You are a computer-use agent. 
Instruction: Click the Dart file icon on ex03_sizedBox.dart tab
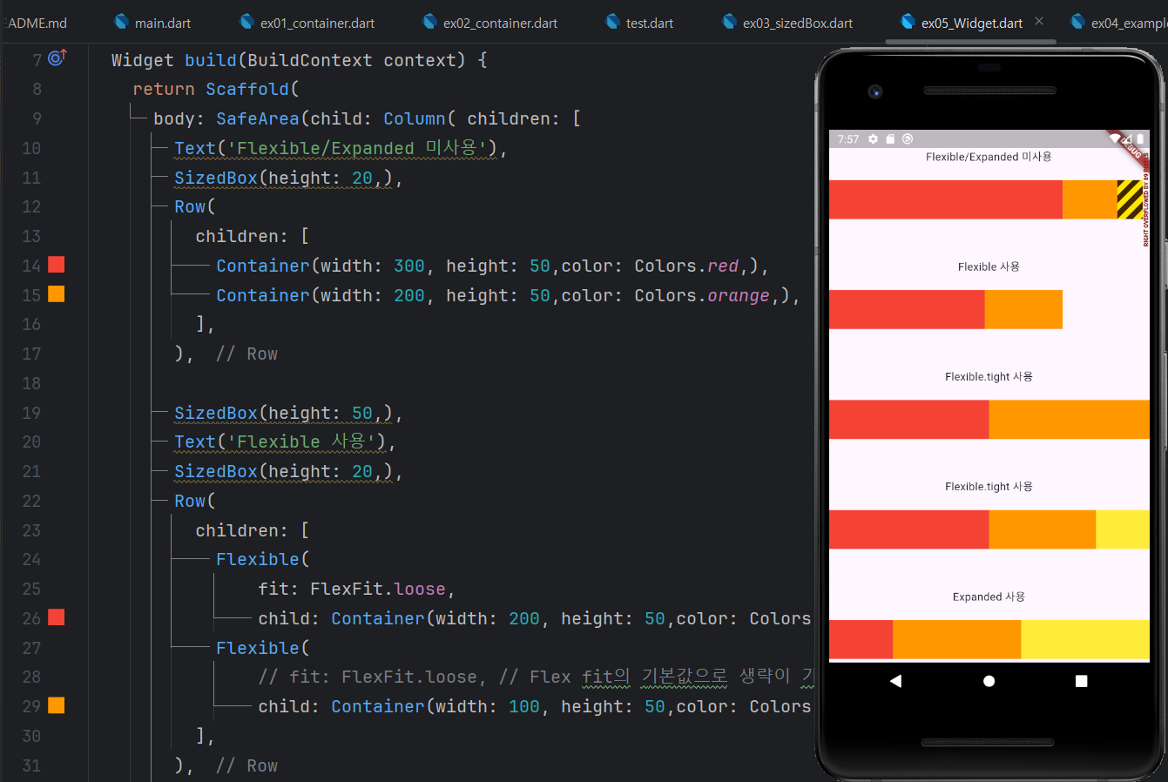(730, 22)
